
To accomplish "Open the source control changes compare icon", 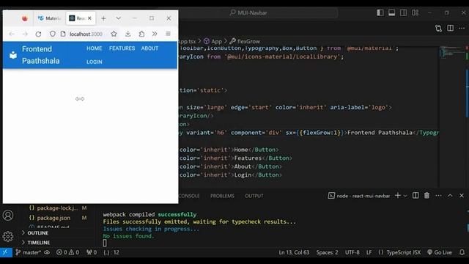I will 438,28.
